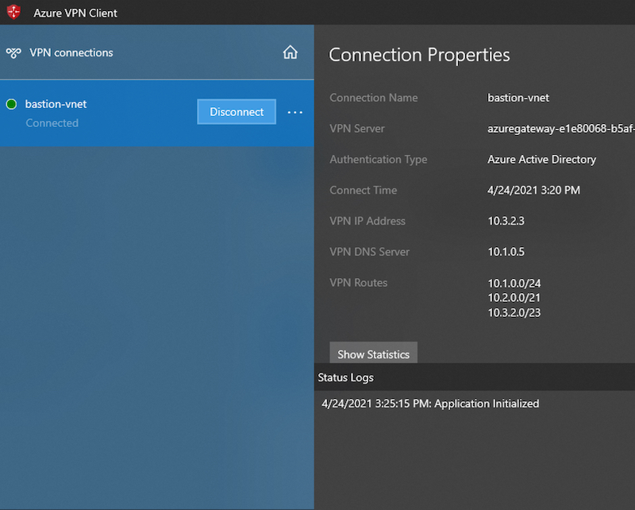Click the Connection Properties heading
635x510 pixels.
pyautogui.click(x=419, y=55)
